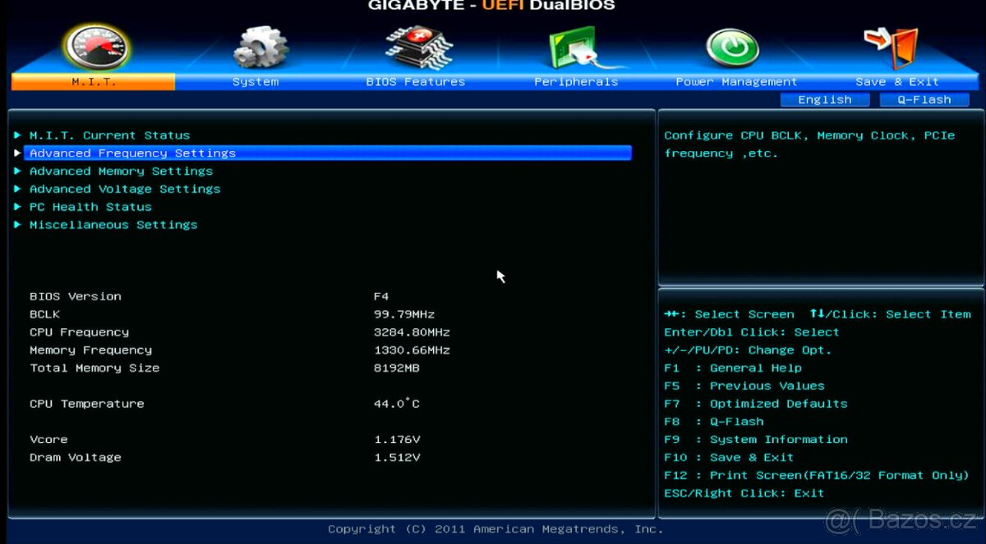Click the F5 Previous Values hint
This screenshot has width=986, height=544.
click(744, 386)
